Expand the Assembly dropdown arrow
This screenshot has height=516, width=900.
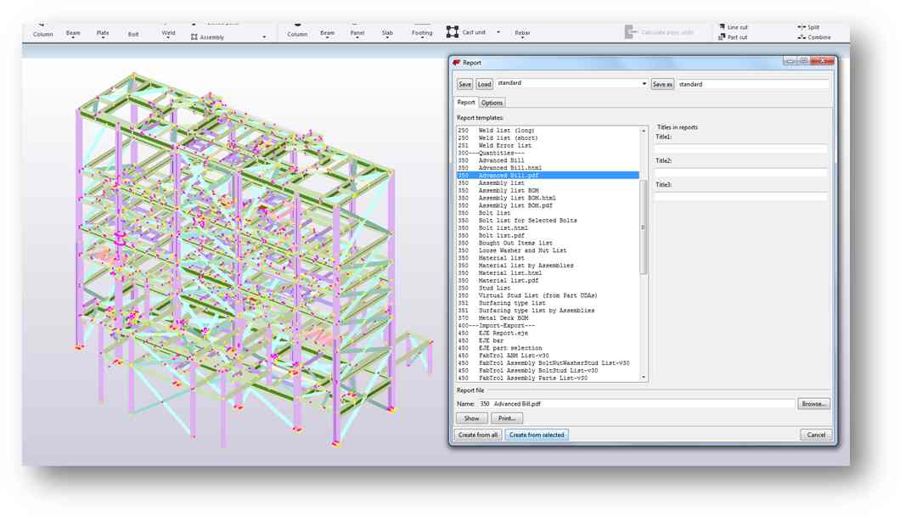[264, 37]
